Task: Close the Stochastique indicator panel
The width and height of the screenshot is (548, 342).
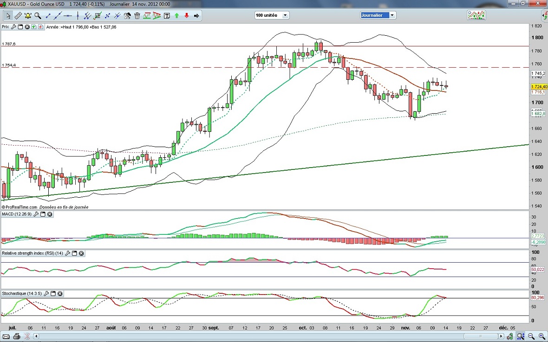Action: 60,294
